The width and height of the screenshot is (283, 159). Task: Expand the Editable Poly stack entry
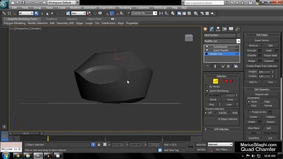(x=207, y=54)
